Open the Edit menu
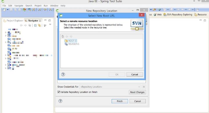This screenshot has width=209, height=113. click(x=10, y=6)
